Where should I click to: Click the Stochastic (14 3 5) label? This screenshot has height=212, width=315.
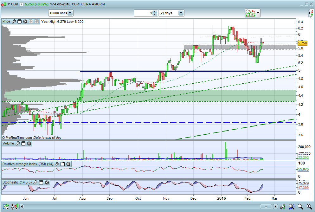17,182
